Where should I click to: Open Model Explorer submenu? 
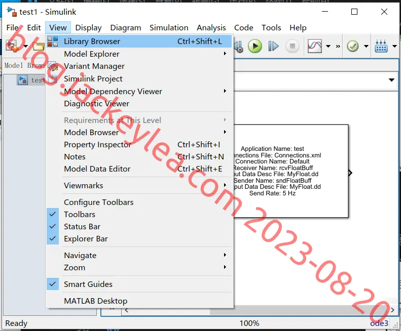pyautogui.click(x=139, y=54)
